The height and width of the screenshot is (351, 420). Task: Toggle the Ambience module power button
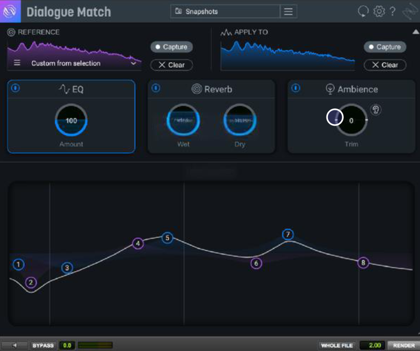(x=296, y=88)
